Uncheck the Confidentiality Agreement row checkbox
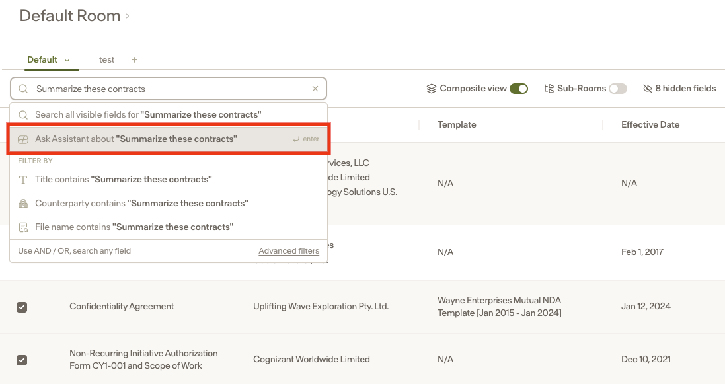Viewport: 725px width, 384px height. (22, 307)
